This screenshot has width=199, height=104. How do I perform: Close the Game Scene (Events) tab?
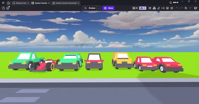tap(78, 3)
